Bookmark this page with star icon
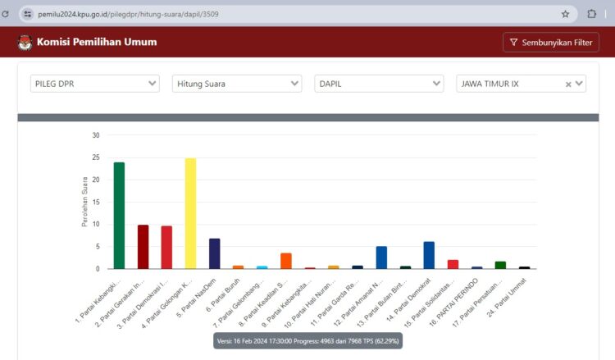615x360 pixels. click(x=565, y=14)
